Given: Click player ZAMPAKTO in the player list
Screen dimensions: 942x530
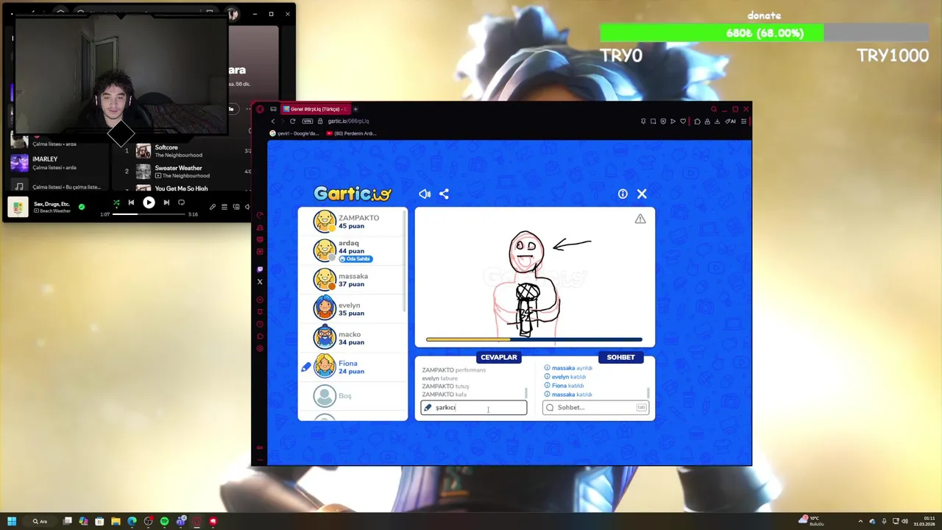Looking at the screenshot, I should [352, 222].
